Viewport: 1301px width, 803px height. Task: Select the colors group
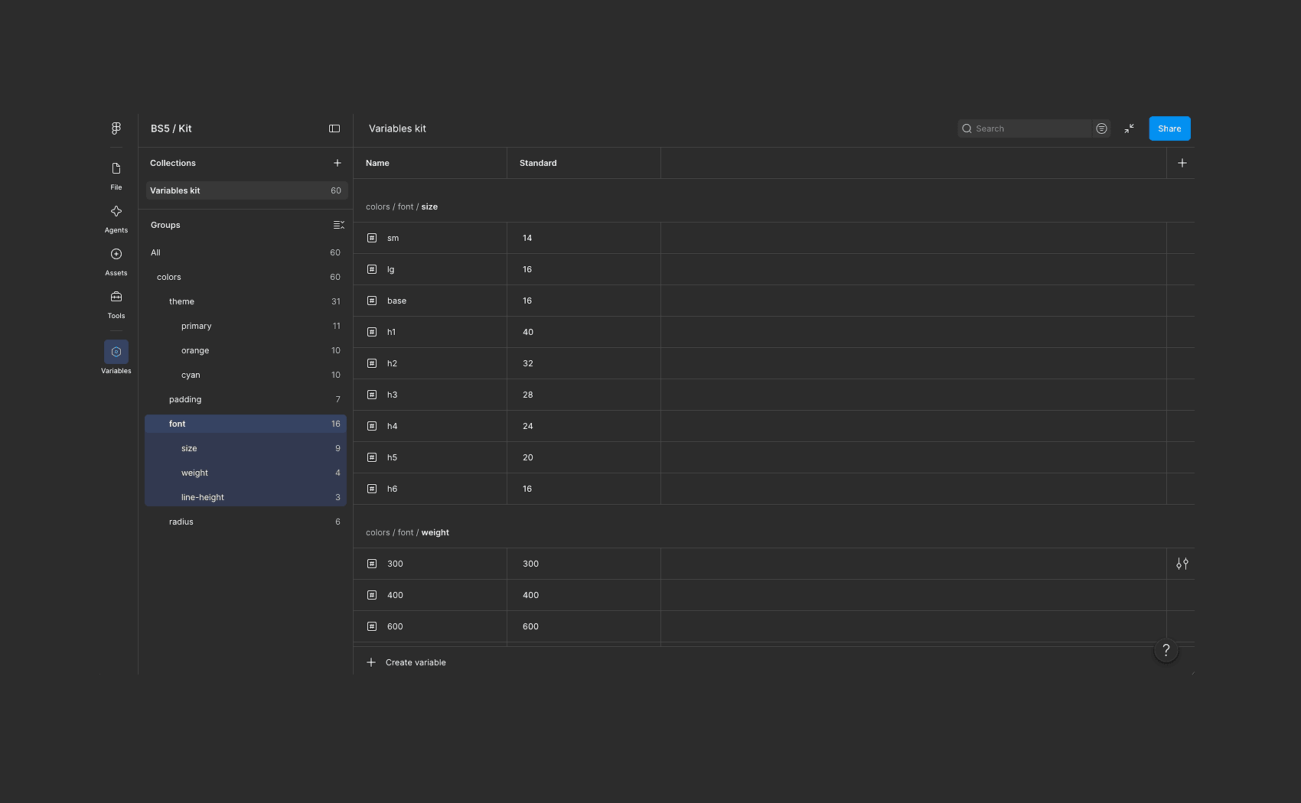click(x=246, y=277)
